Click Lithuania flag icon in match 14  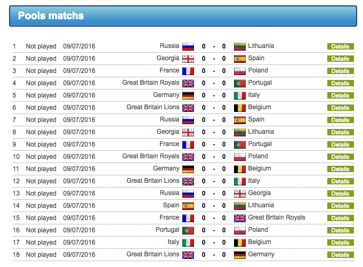[x=240, y=206]
